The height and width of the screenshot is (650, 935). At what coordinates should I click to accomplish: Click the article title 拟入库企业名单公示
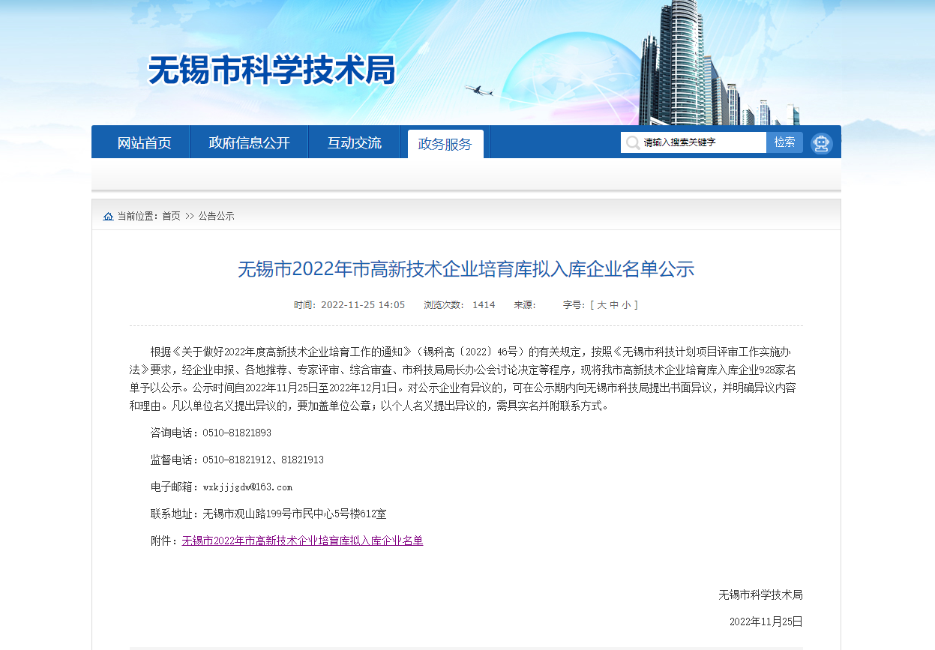pyautogui.click(x=466, y=269)
